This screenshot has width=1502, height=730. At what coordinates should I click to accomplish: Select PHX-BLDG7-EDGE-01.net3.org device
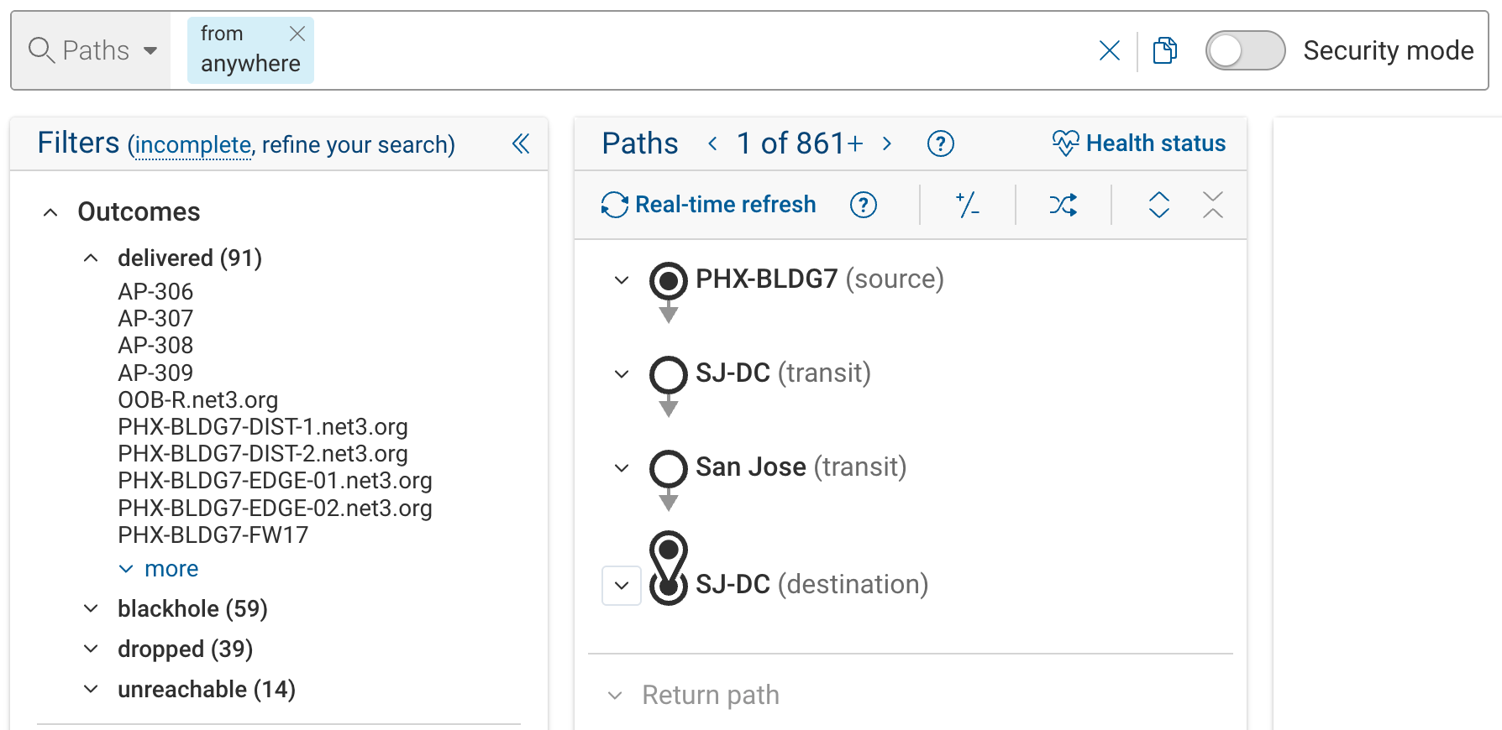[275, 480]
